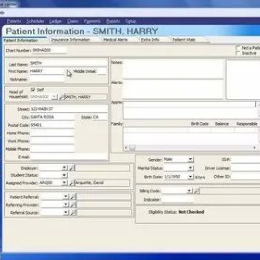Click the Alerts text area

(173, 89)
